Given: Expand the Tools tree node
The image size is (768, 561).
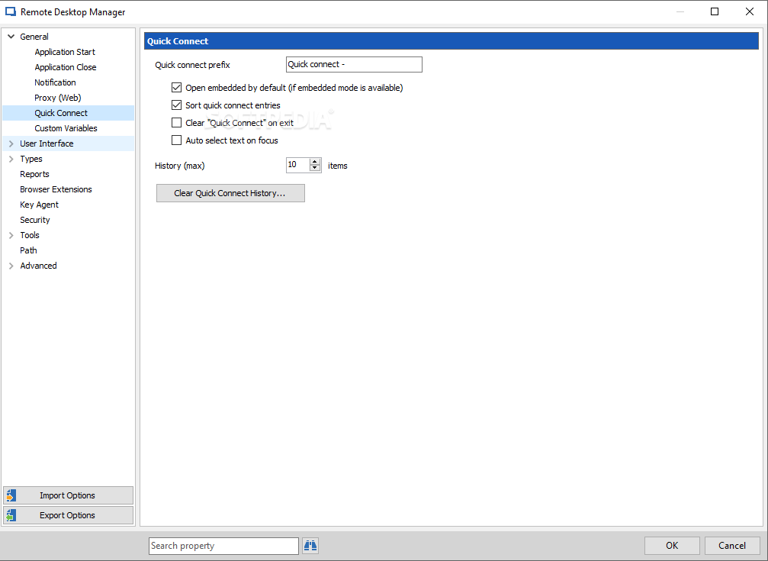Looking at the screenshot, I should [x=11, y=235].
